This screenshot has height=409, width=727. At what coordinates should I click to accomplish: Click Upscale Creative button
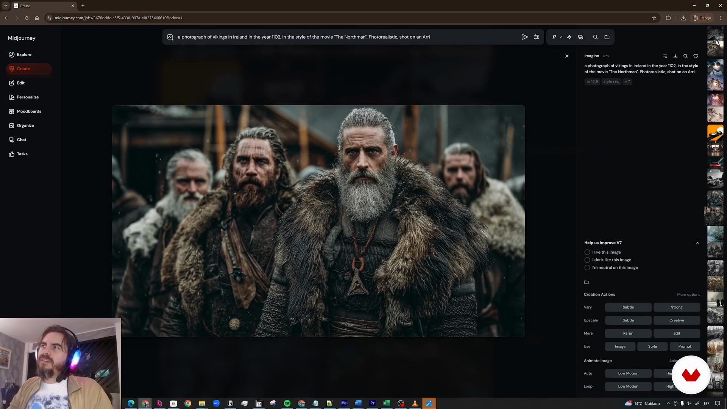click(677, 320)
